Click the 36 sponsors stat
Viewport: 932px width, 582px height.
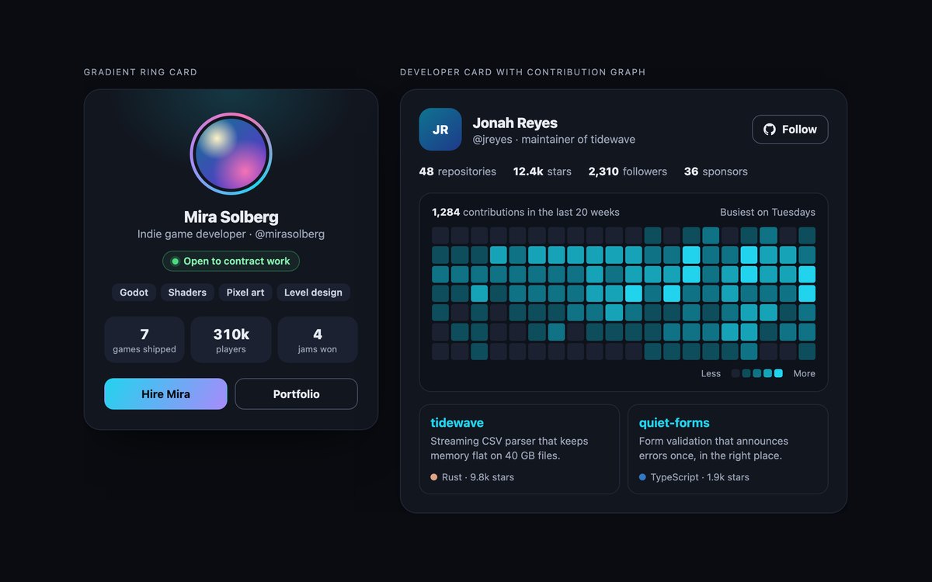716,171
